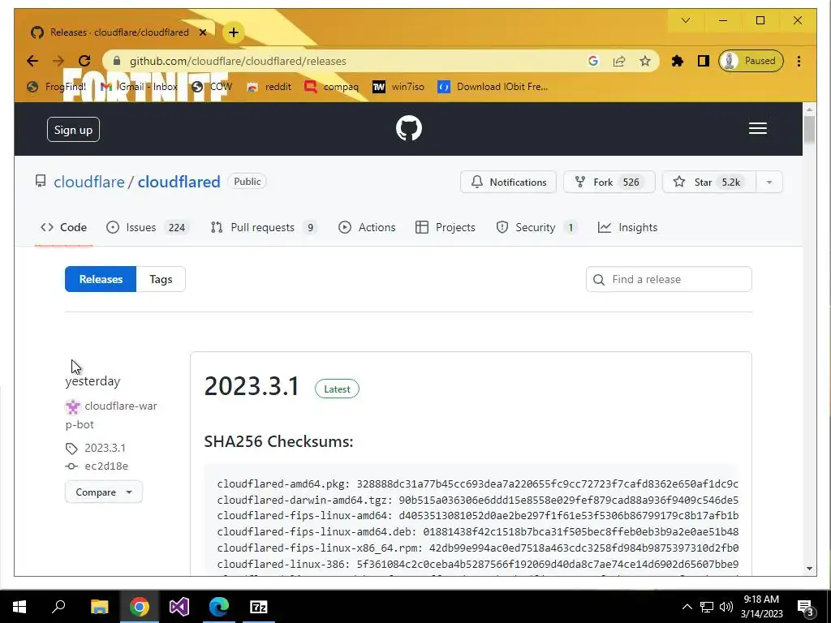Open the GitHub hamburger menu
The image size is (831, 623).
[x=757, y=128]
